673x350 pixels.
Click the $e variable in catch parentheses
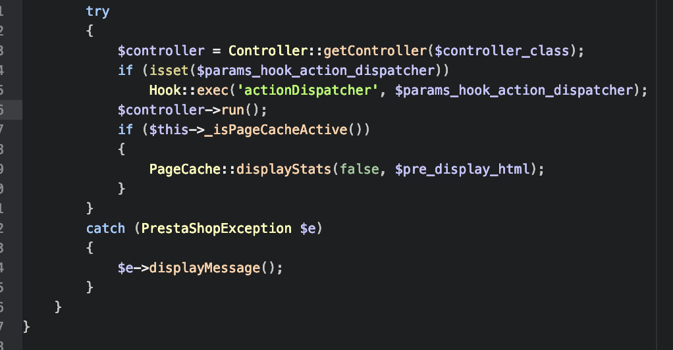[x=308, y=228]
